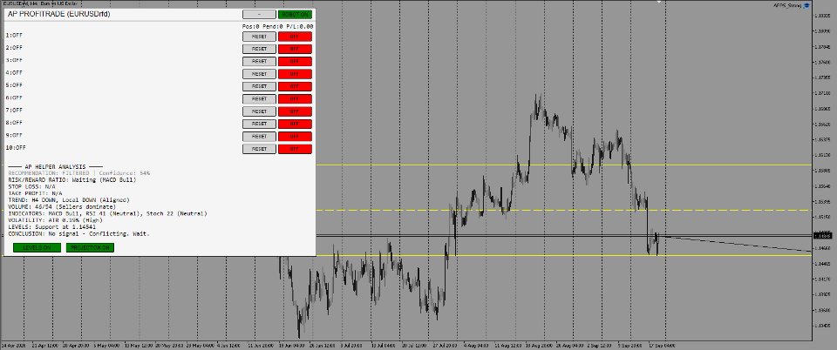Toggle the LEVELS ON button

37,248
